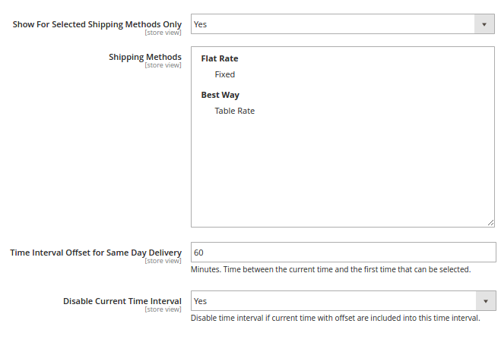
Task: Click the Disable Current Time Interval label
Action: 122,301
